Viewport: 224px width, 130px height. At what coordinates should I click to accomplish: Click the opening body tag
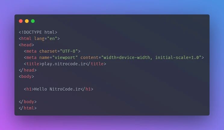coord(26,76)
